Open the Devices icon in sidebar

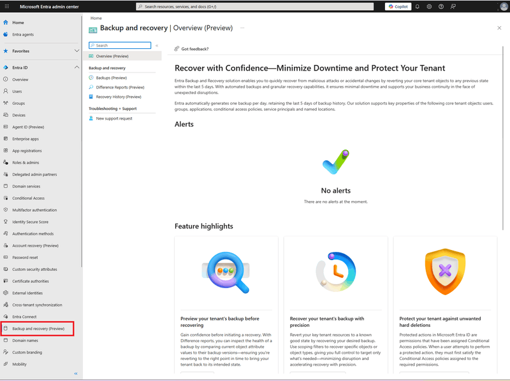[x=6, y=115]
